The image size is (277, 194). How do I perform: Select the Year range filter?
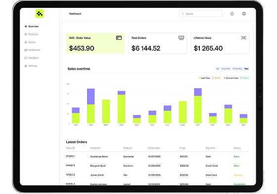tap(246, 68)
